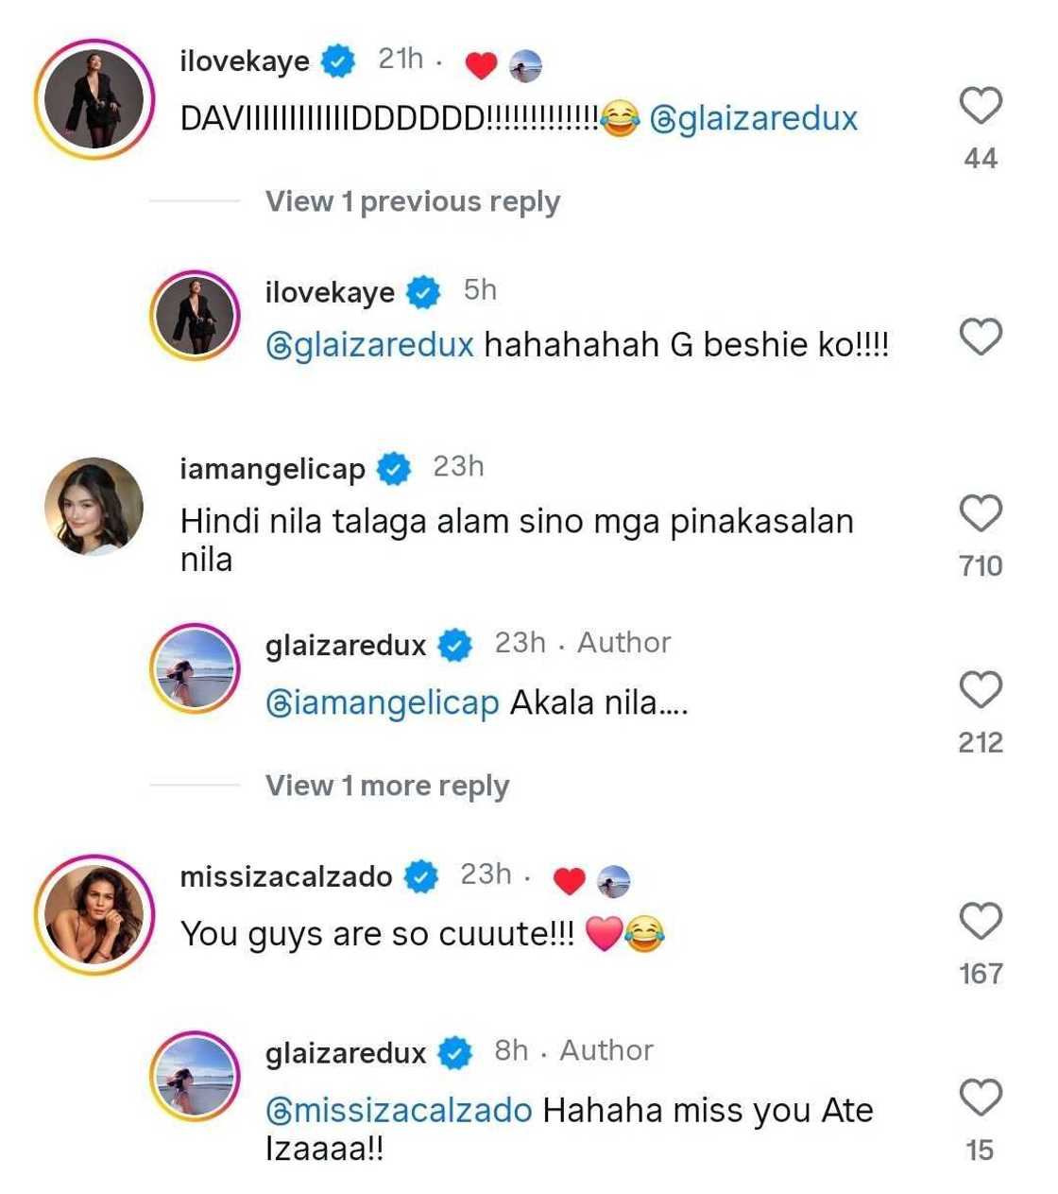Collapse replies by clicking View 1 previous reply line
Screen dimensions: 1058x1194
pyautogui.click(x=412, y=200)
